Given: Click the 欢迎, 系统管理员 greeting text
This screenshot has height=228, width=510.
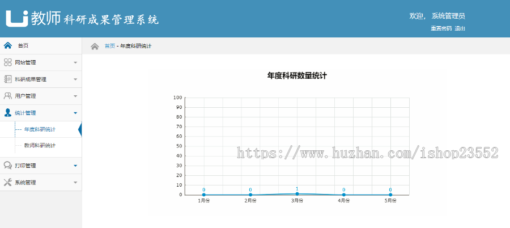Looking at the screenshot, I should point(437,16).
